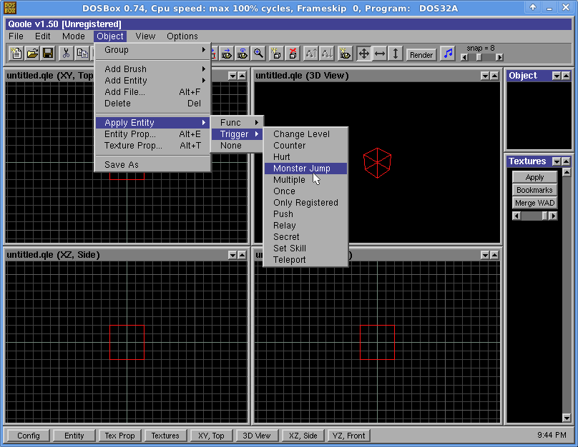Choose Entity Prop... from Object menu
Viewport: 578px width, 447px height.
(x=152, y=134)
